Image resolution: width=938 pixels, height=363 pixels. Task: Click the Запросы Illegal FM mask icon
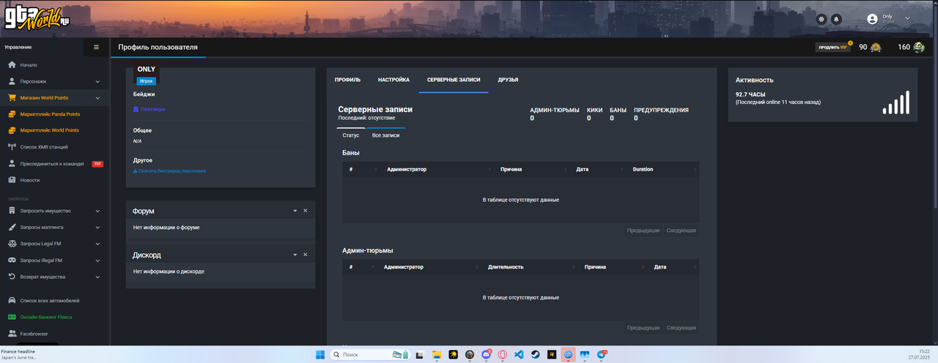pos(12,260)
